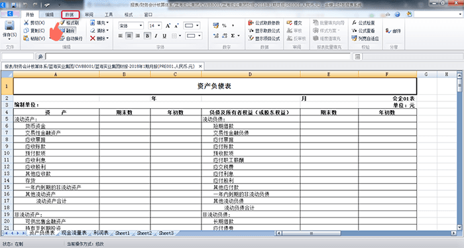Click the fx function button beside formula bar
464x248 pixels.
point(40,56)
